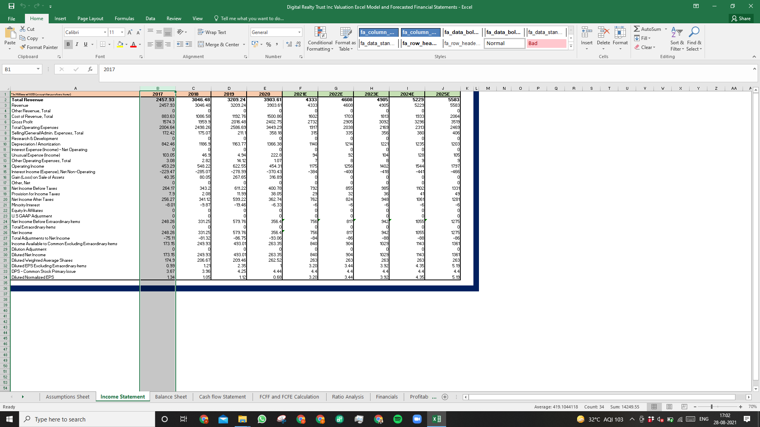Click the Cut scissors icon
Image resolution: width=760 pixels, height=427 pixels.
click(x=23, y=29)
